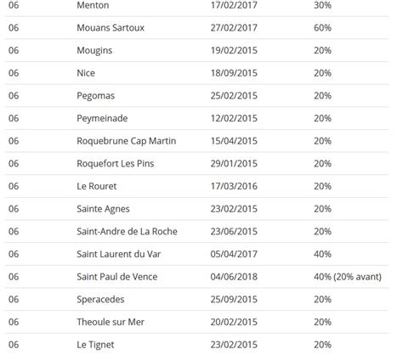Click the Menton city name

[x=93, y=5]
